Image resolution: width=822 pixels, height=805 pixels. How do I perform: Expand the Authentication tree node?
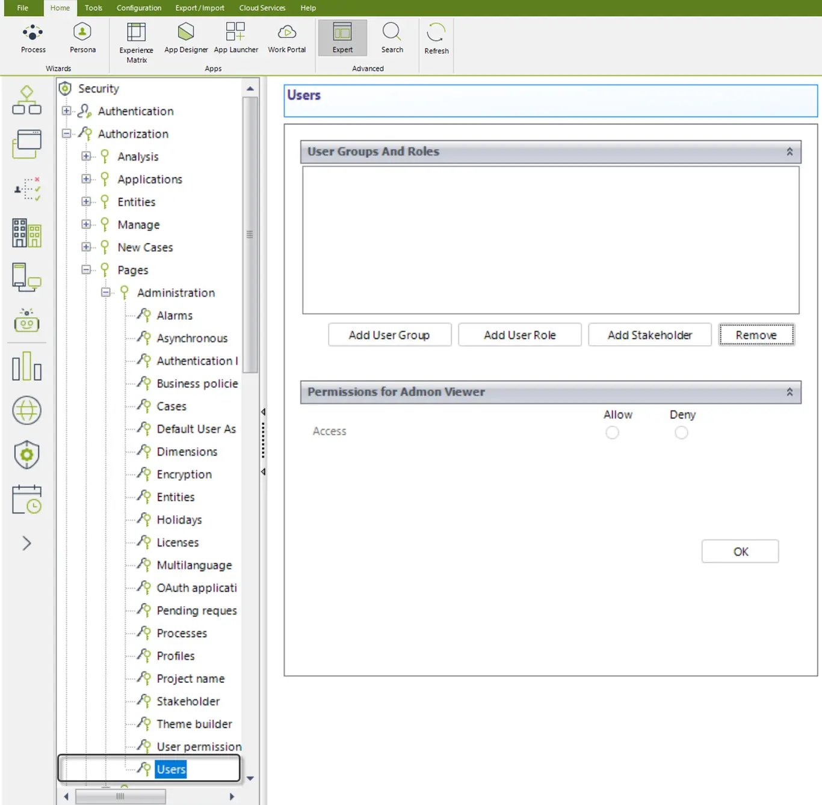tap(67, 111)
